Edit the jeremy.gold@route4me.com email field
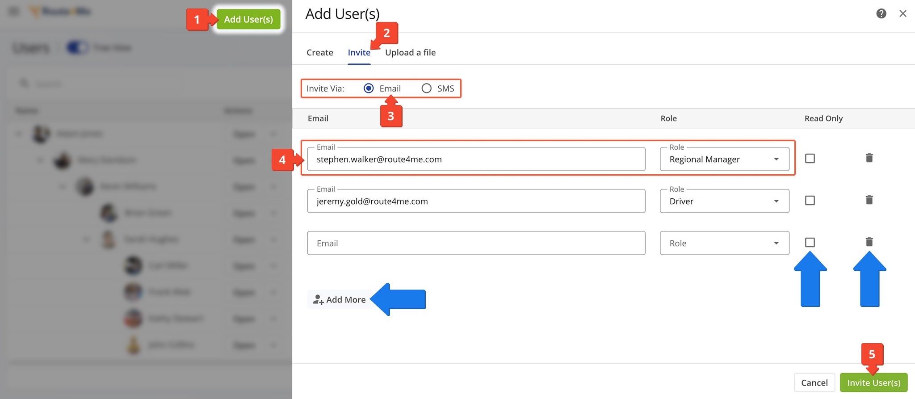The width and height of the screenshot is (915, 399). [x=476, y=201]
